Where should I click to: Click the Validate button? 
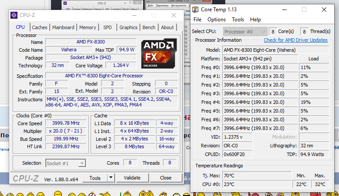click(132, 178)
